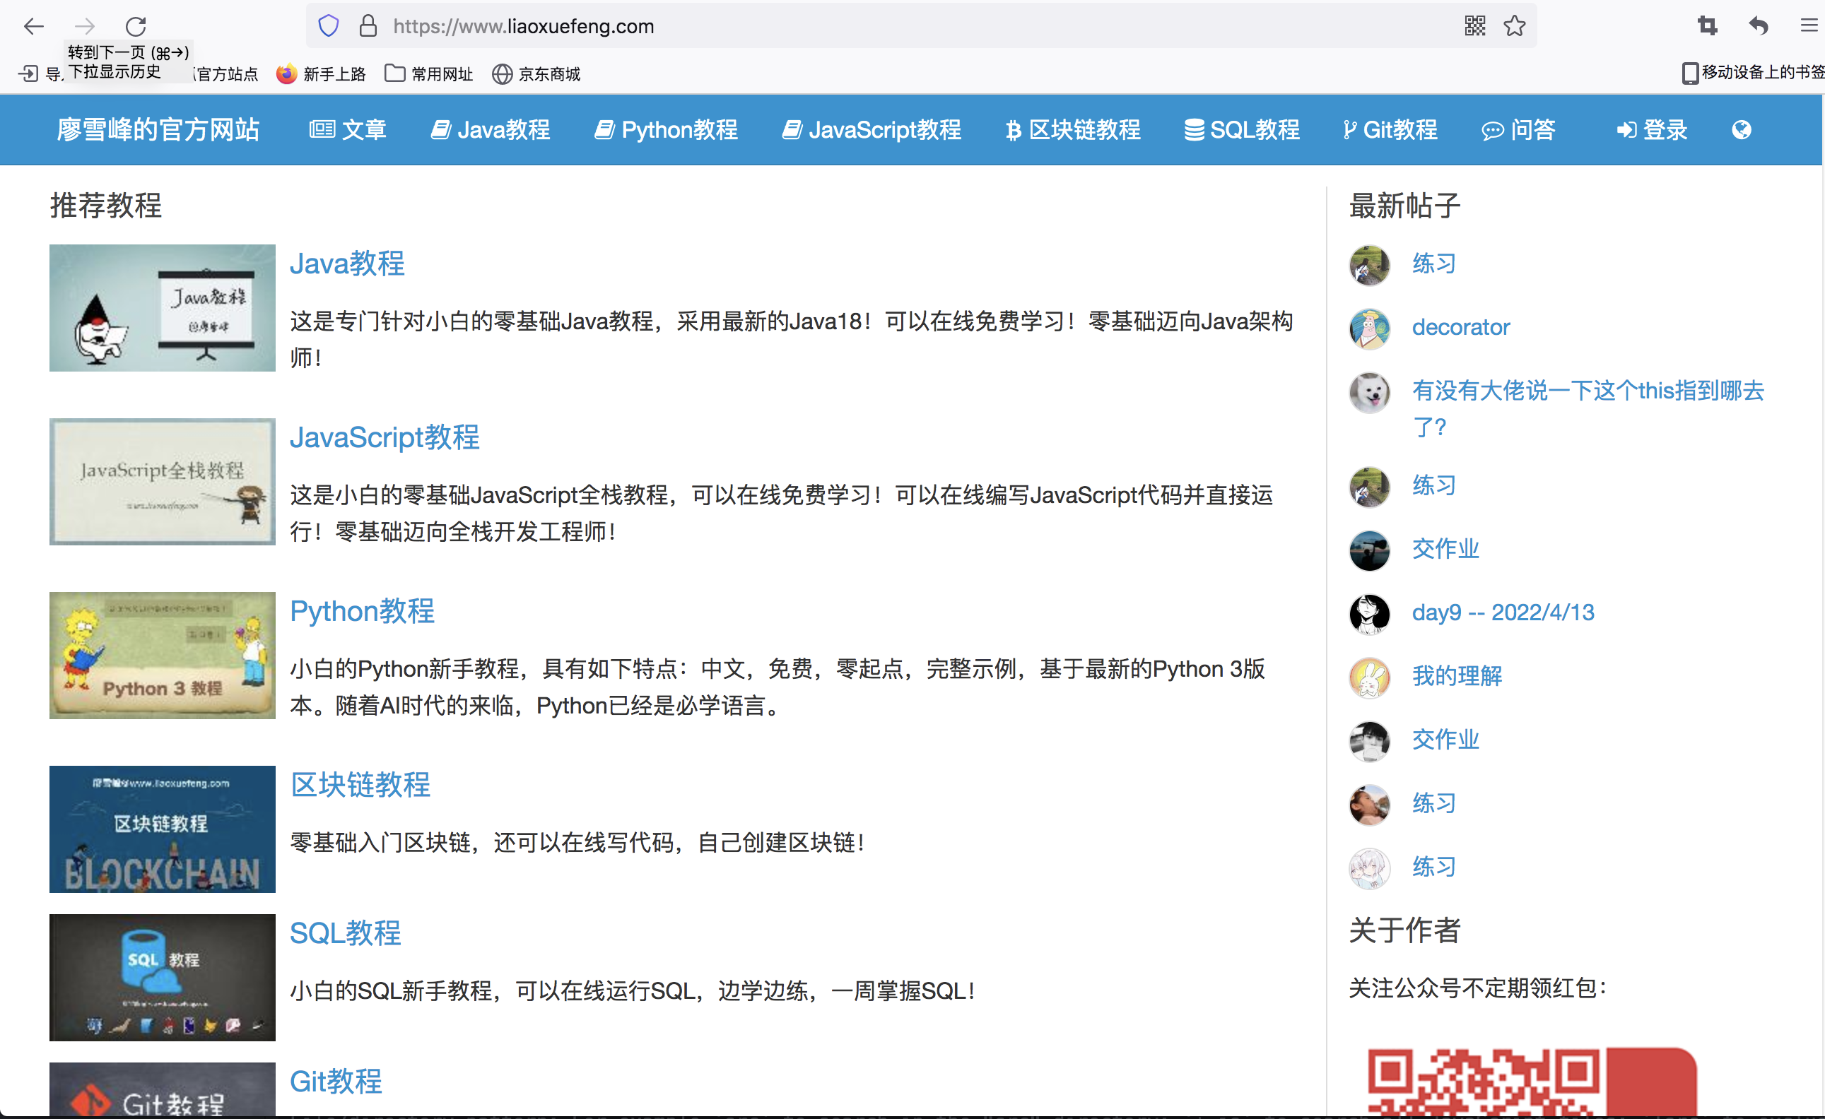Click the Python 3 教程 thumbnail image
The width and height of the screenshot is (1825, 1119).
[162, 655]
